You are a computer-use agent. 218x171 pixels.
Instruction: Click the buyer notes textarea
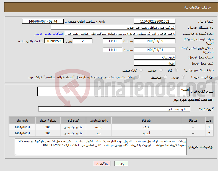100,147
